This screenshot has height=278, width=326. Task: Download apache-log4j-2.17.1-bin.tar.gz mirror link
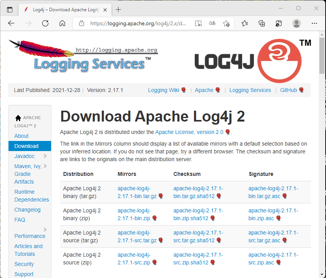[x=137, y=192]
